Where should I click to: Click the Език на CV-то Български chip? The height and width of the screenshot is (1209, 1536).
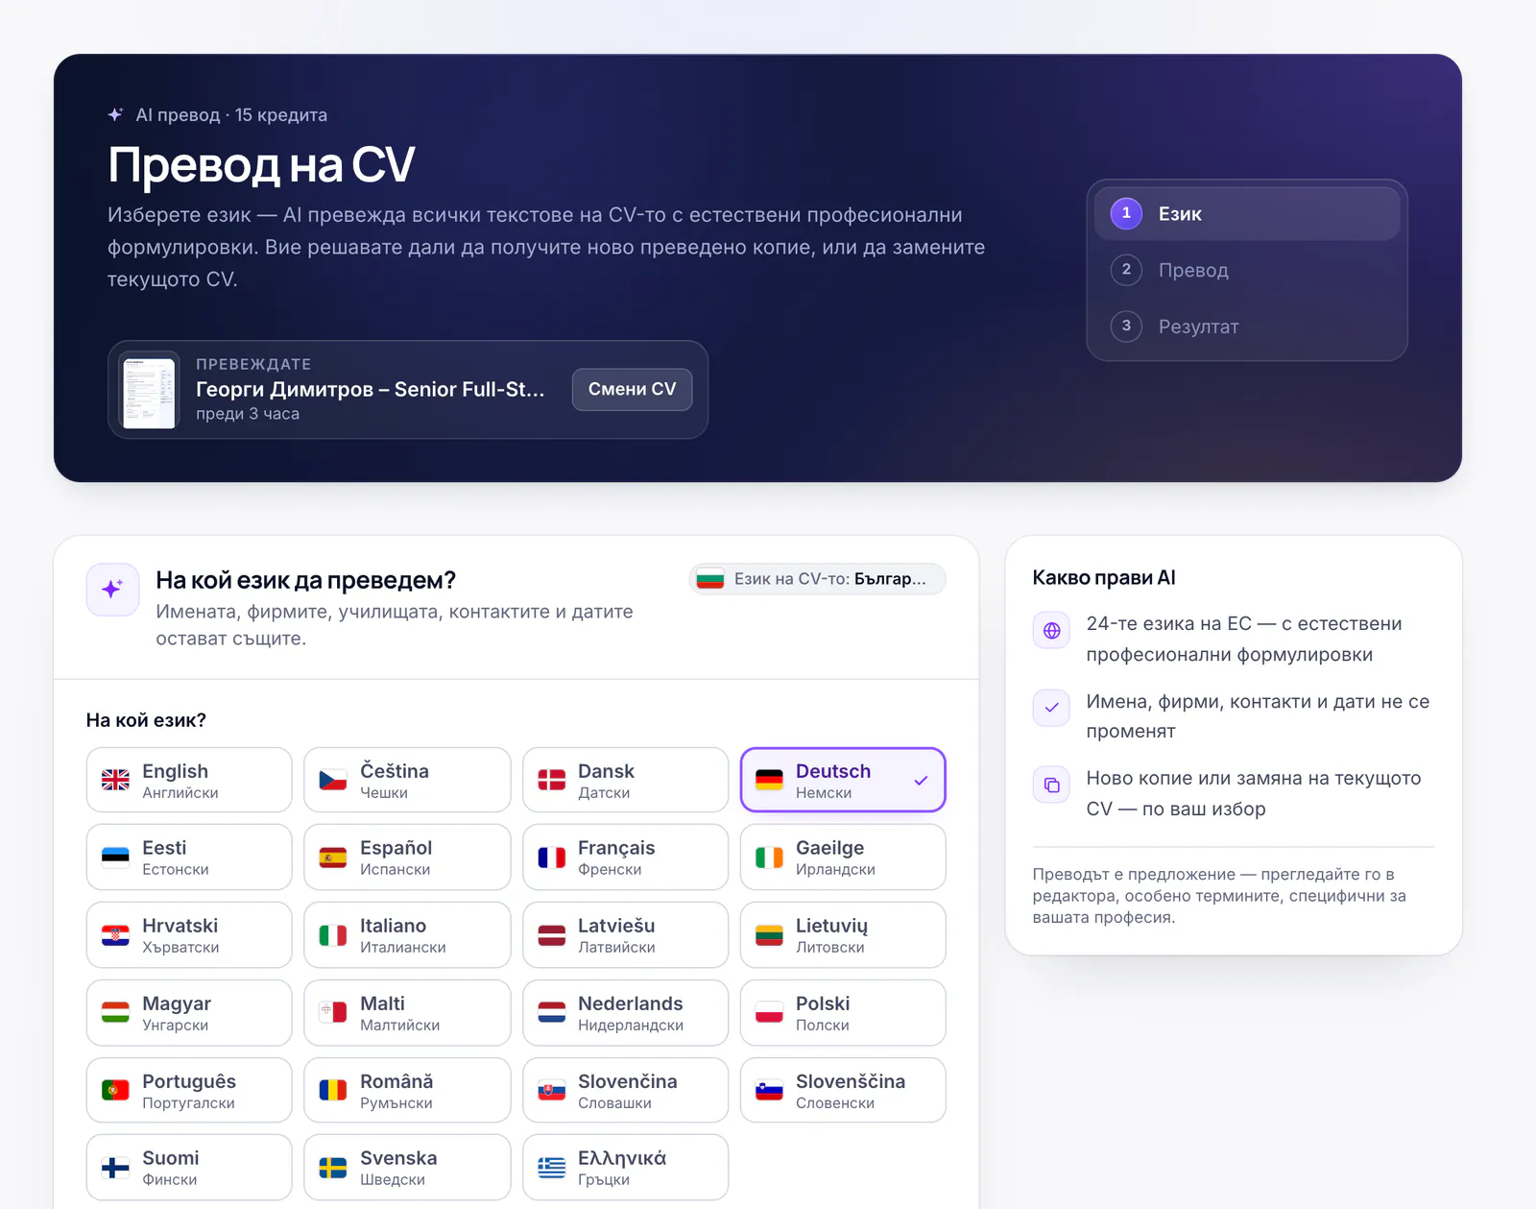[817, 579]
